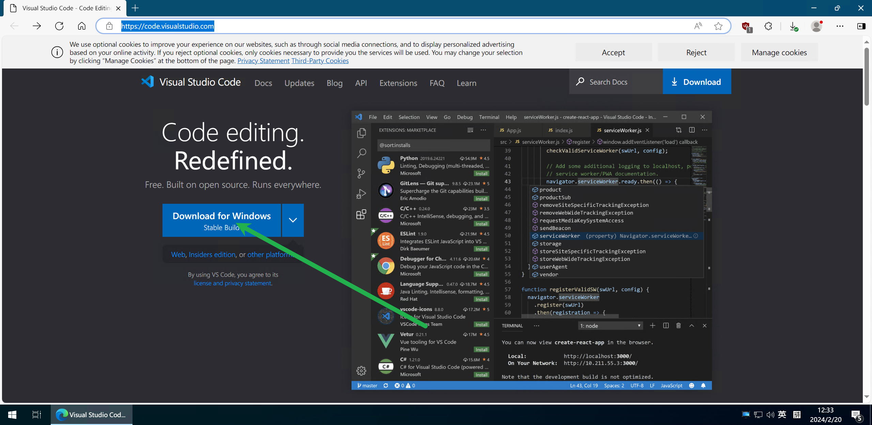Click the browser Forward arrow

[x=37, y=26]
